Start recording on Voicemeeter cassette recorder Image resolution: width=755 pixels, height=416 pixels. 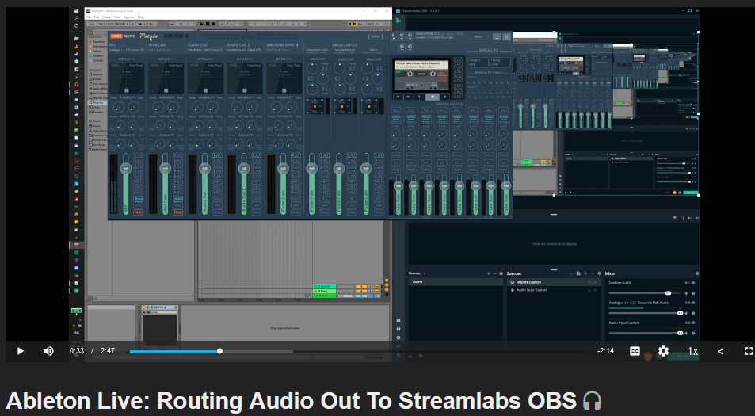[445, 97]
